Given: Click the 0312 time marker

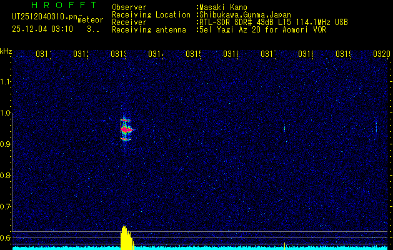Looking at the screenshot, I should 81,54.
